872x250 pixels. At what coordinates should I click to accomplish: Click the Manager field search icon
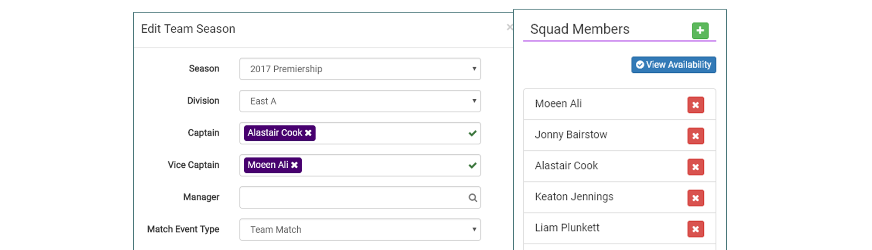click(472, 198)
